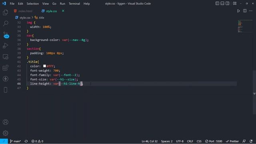Split the editor to the right
Image resolution: width=256 pixels, height=144 pixels.
tap(245, 11)
